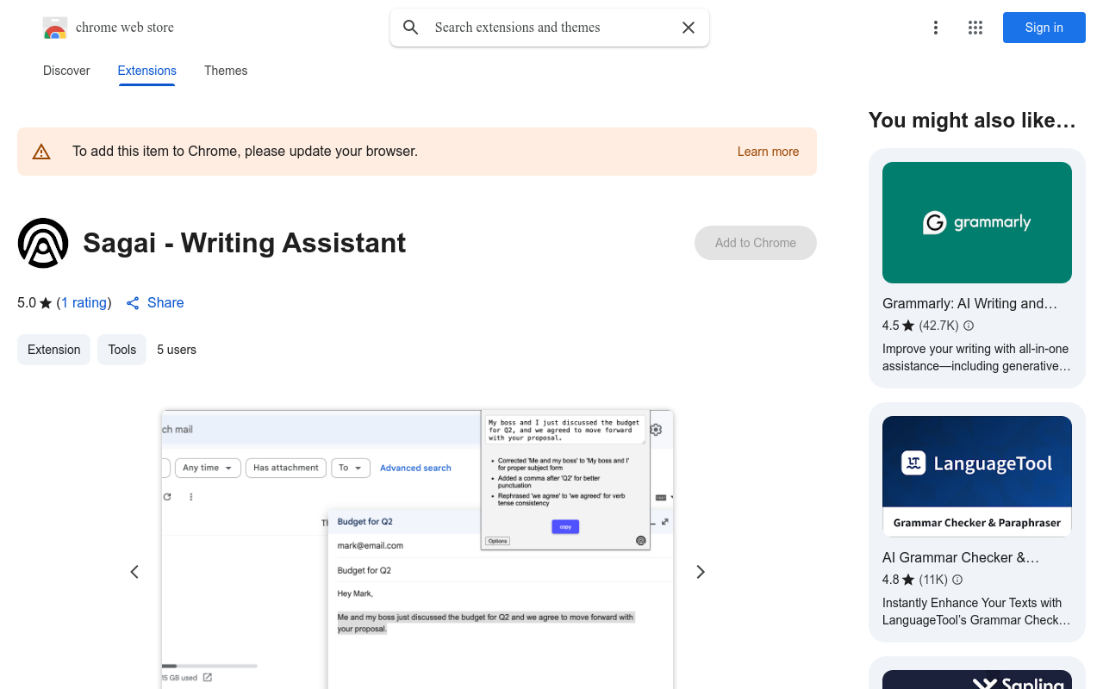Click the browser update warning message text

pyautogui.click(x=245, y=152)
